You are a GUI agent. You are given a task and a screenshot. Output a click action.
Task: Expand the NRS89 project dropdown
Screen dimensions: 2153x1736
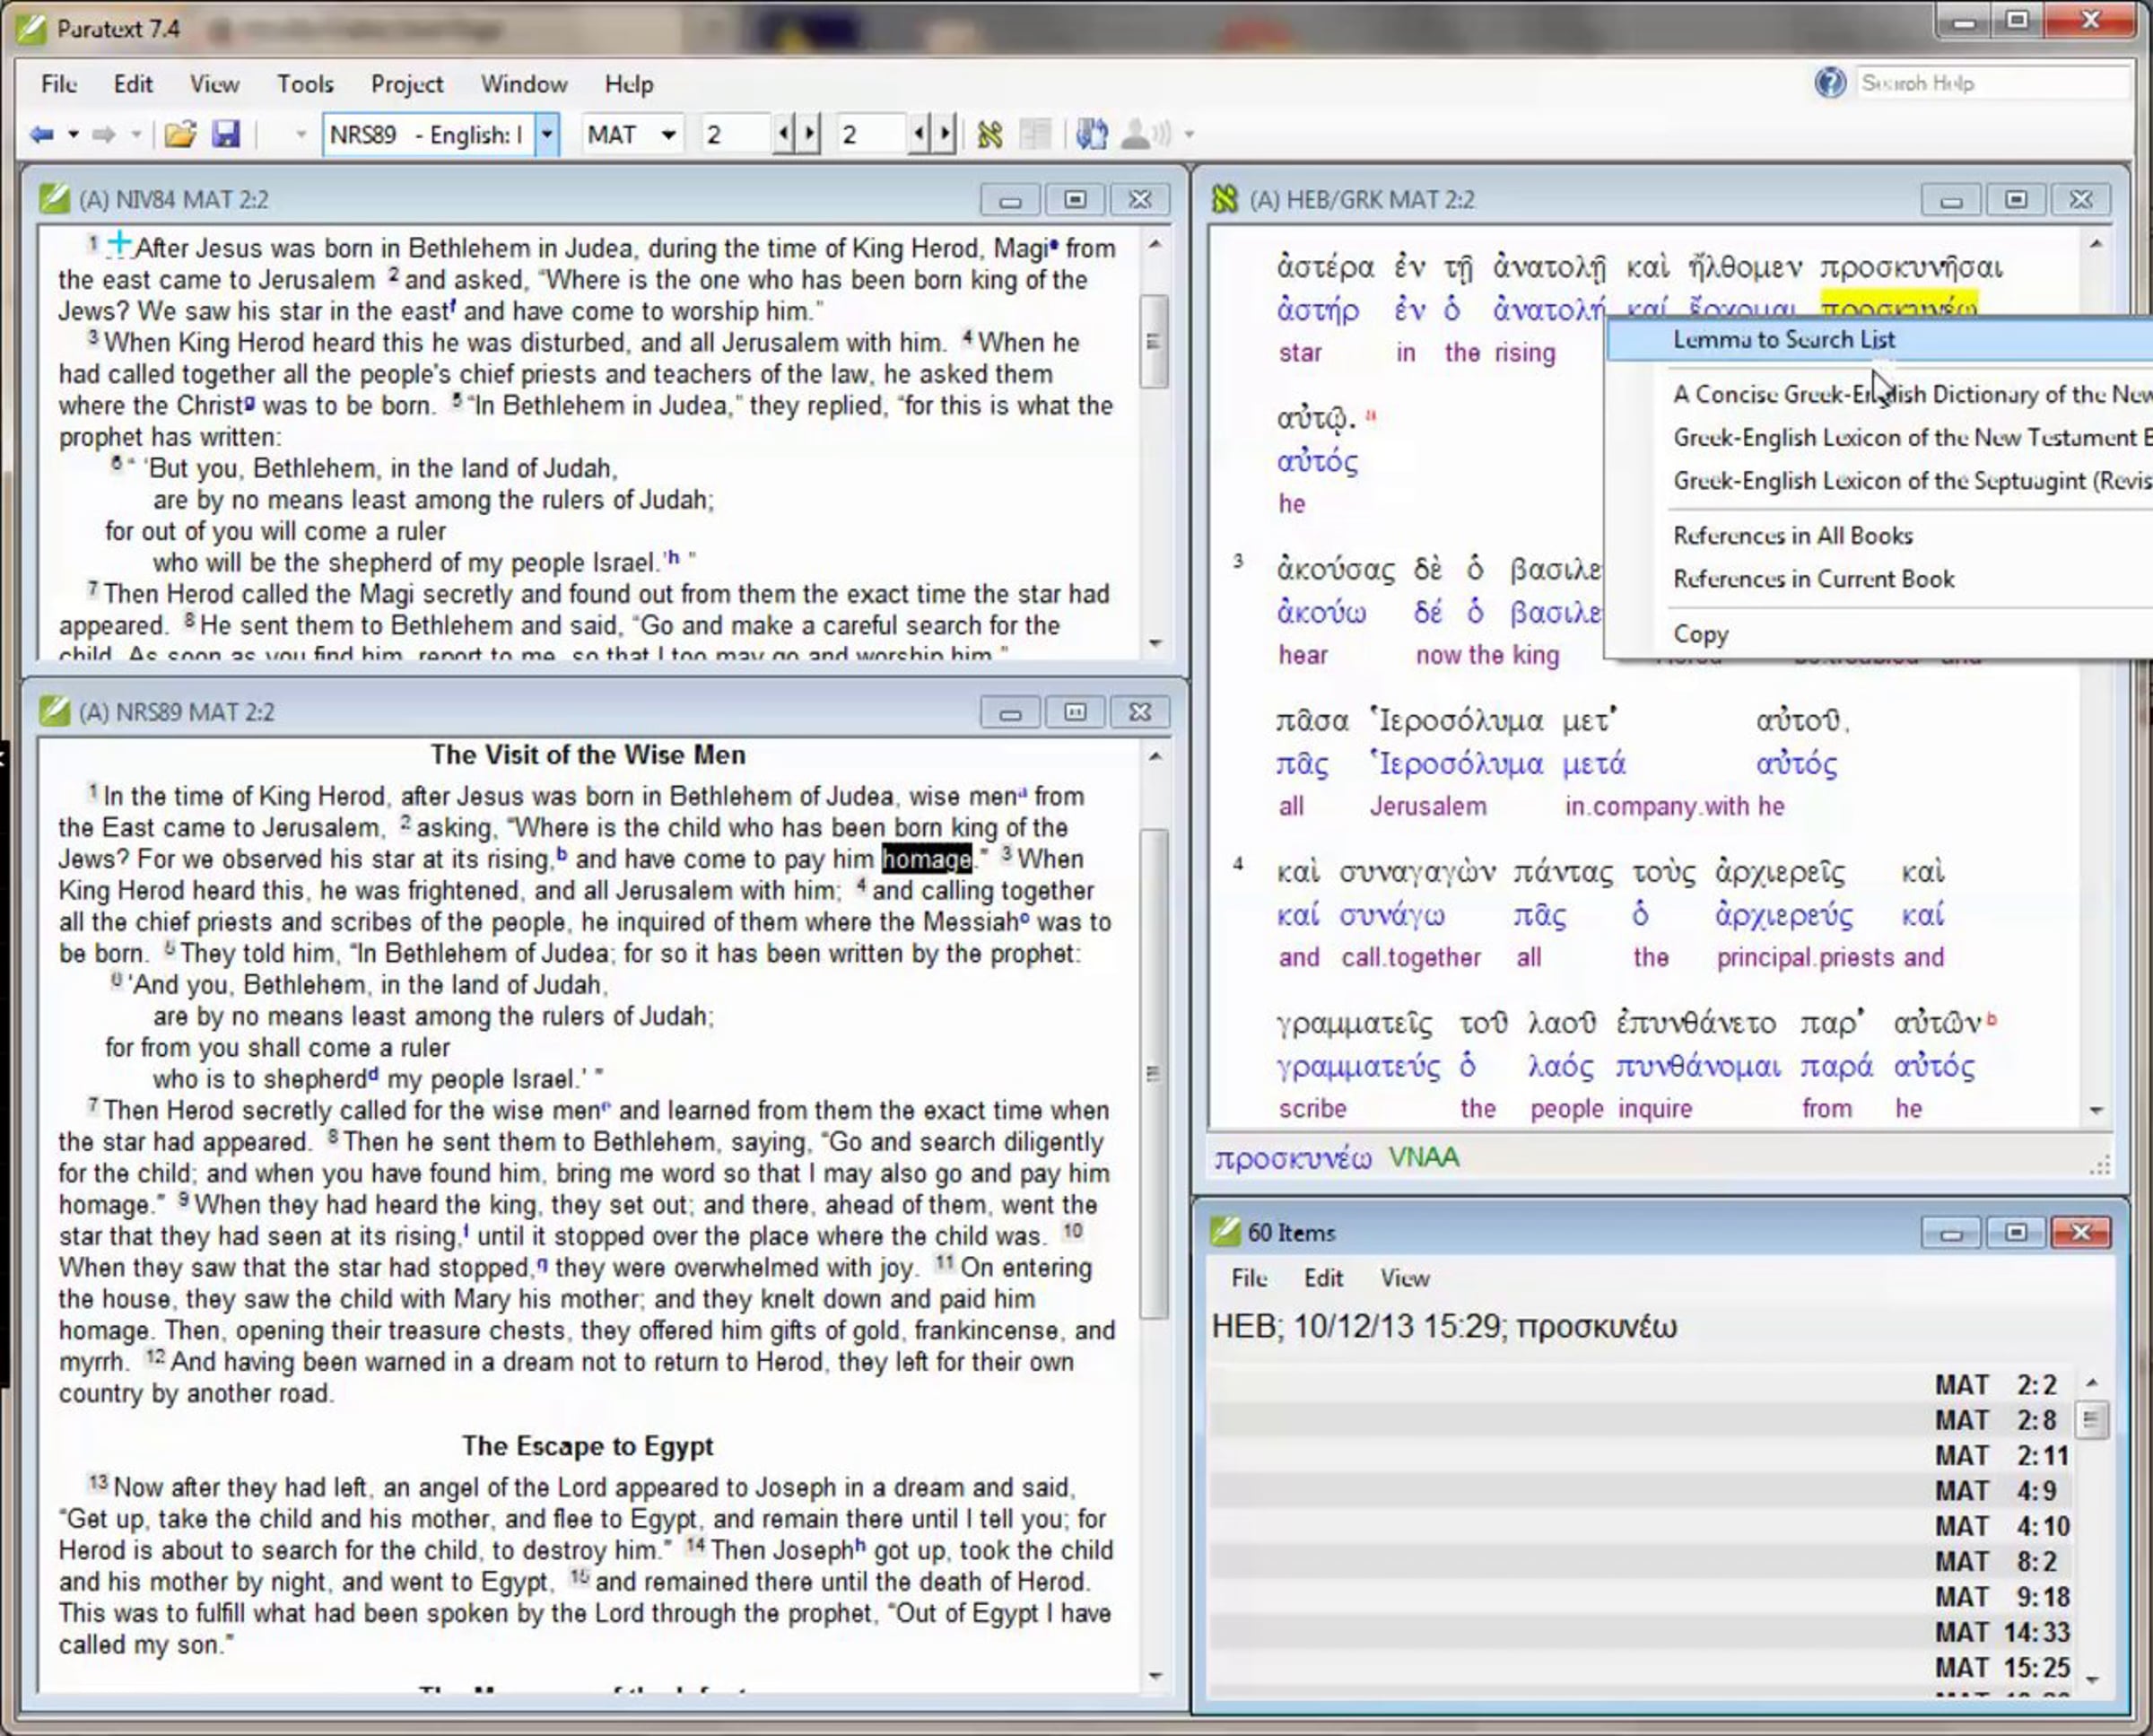coord(547,134)
